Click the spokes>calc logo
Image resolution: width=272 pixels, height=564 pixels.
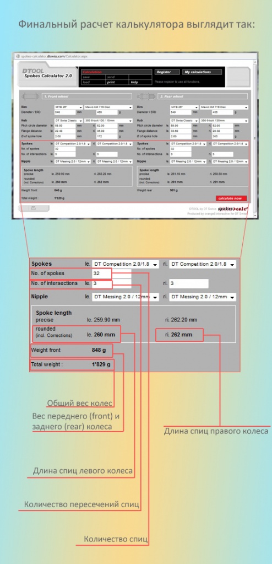[233, 208]
